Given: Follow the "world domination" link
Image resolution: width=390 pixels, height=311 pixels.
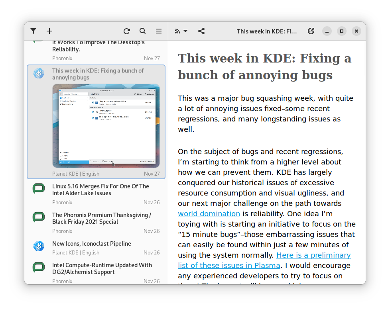Looking at the screenshot, I should coord(209,214).
